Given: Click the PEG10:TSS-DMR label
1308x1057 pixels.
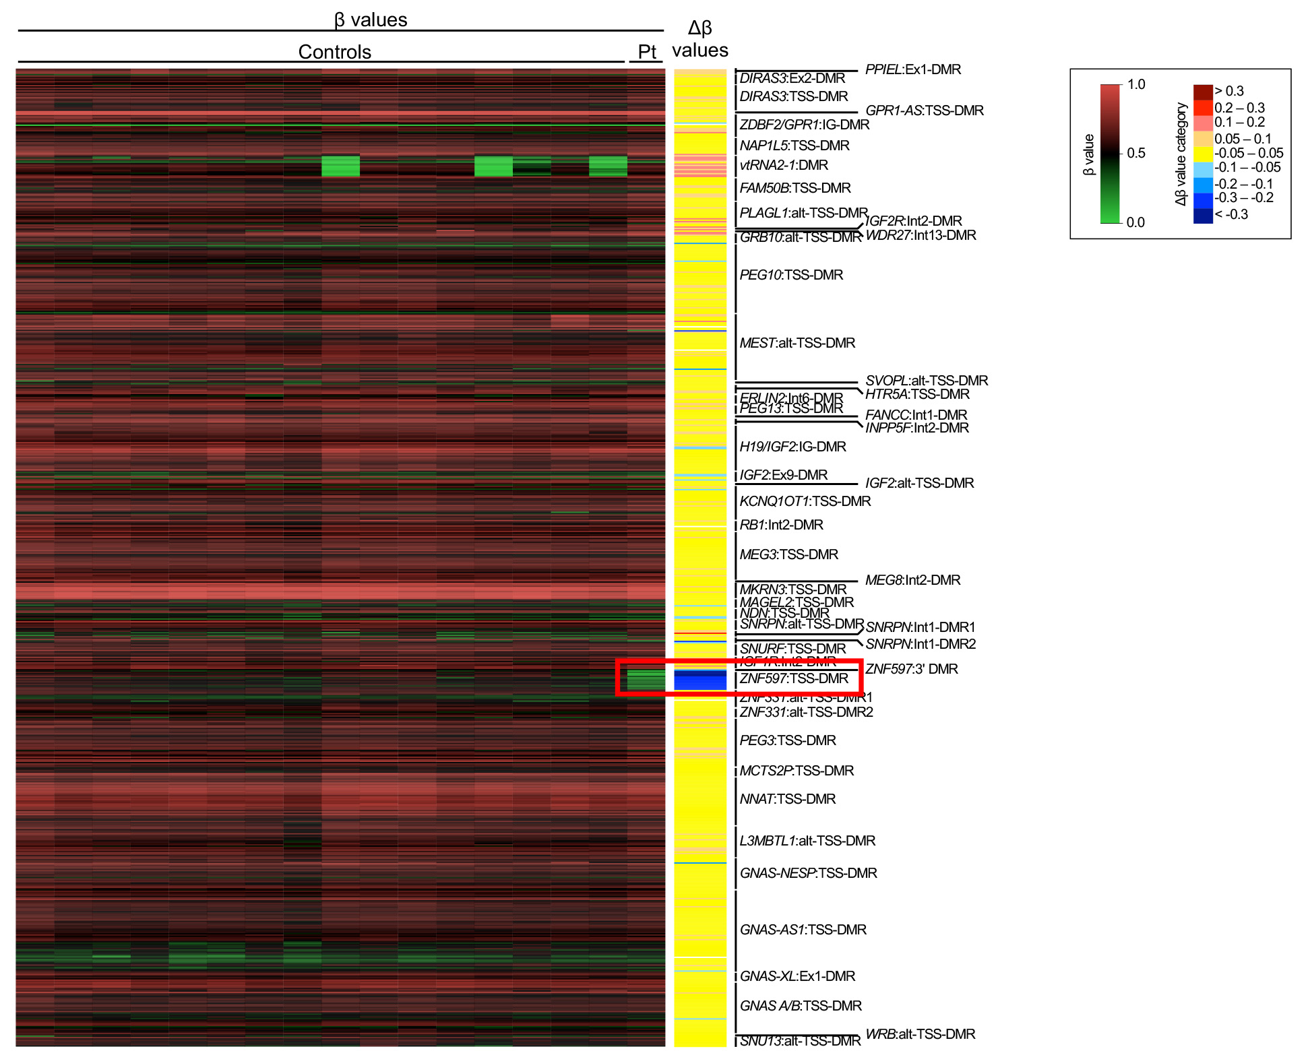Looking at the screenshot, I should coord(791,275).
